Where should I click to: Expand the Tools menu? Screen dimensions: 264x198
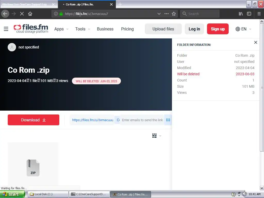[82, 29]
